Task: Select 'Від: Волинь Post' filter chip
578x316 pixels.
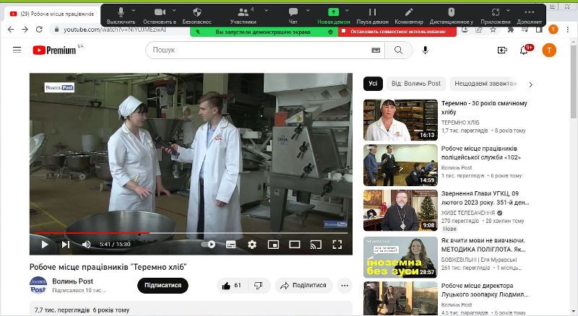Action: click(415, 84)
